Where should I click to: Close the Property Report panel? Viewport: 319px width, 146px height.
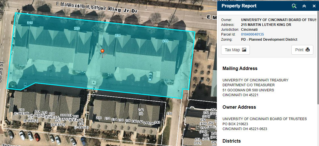click(314, 6)
